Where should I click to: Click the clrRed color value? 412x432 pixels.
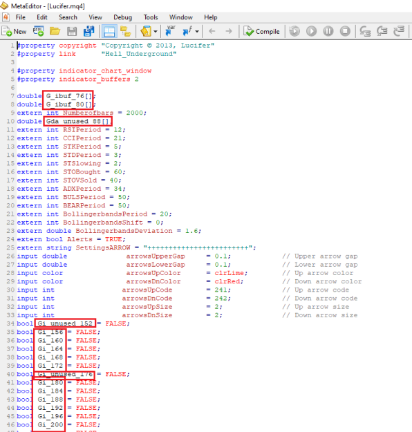tap(227, 281)
